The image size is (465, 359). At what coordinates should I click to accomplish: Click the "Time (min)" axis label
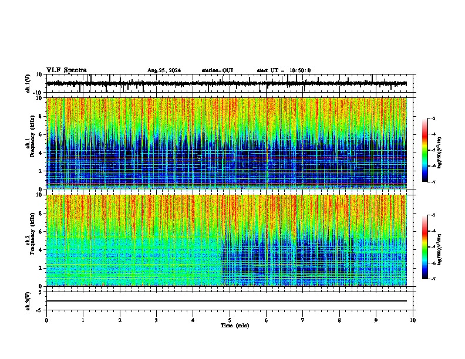[x=235, y=326]
